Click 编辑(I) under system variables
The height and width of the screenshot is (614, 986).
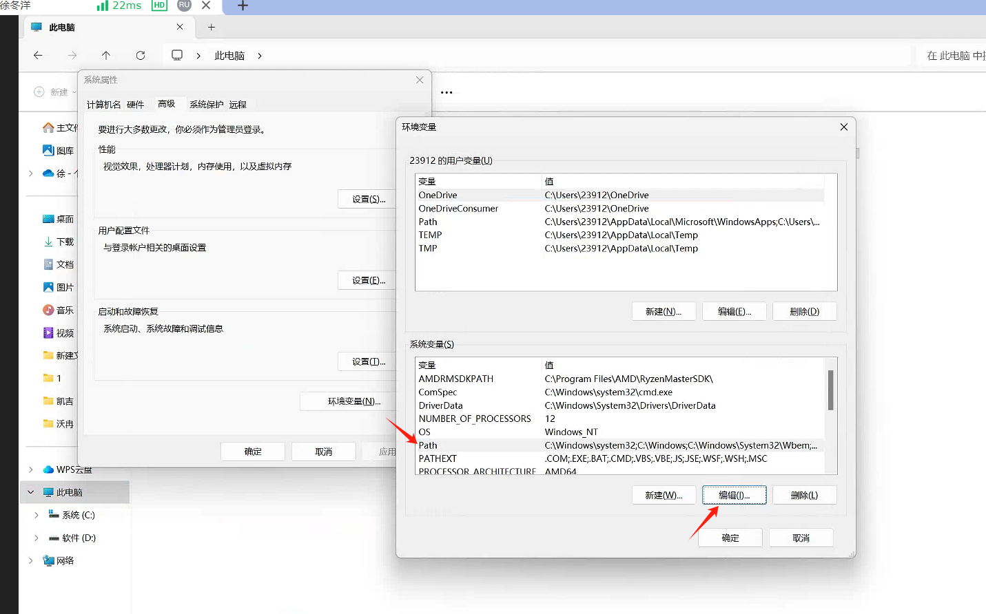(x=735, y=495)
